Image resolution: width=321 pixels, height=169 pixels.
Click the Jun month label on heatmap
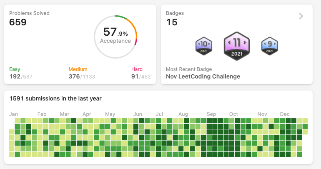[x=138, y=114]
